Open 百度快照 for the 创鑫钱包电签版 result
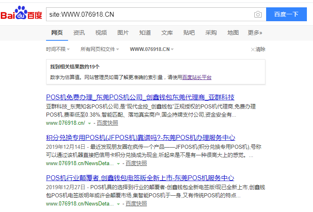The width and height of the screenshot is (313, 212). (x=136, y=203)
